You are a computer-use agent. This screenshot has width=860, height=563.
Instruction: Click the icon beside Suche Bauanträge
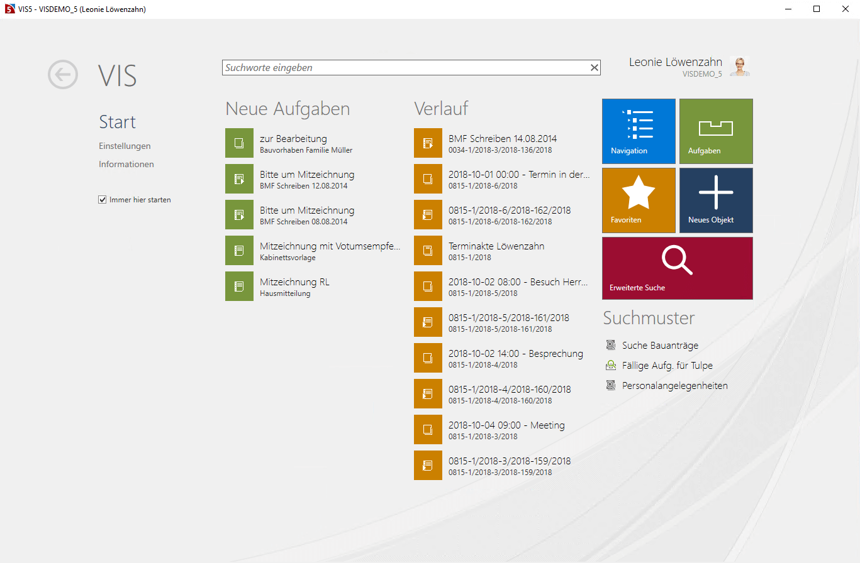point(610,345)
